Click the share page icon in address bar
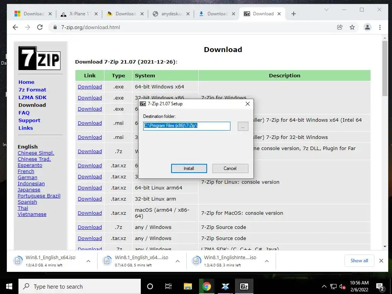This screenshot has height=294, width=392. 340,27
